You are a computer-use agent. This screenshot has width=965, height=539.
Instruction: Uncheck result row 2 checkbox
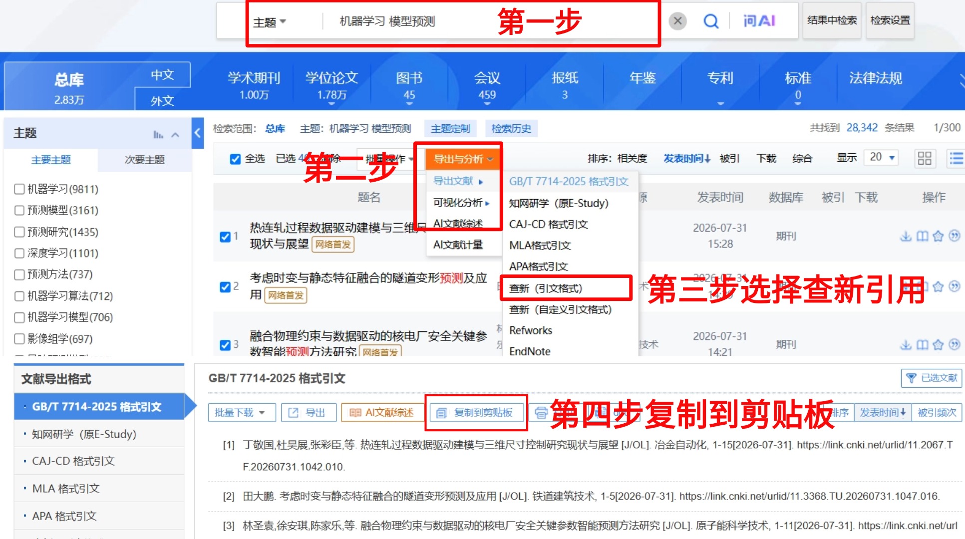pos(225,287)
